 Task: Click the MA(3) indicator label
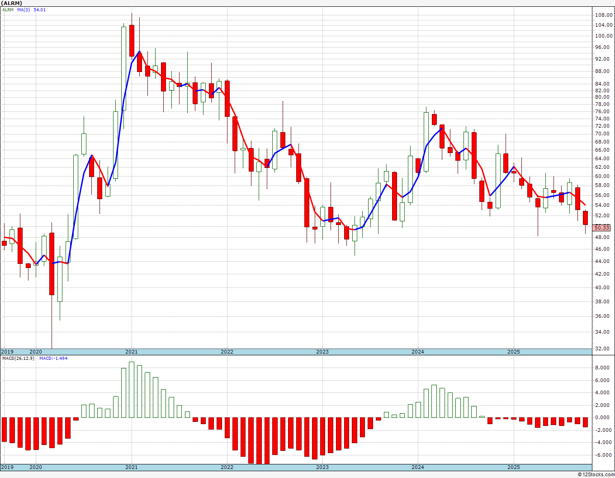tap(24, 10)
